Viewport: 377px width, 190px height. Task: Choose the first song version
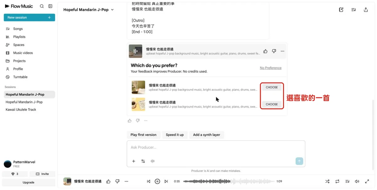272,87
